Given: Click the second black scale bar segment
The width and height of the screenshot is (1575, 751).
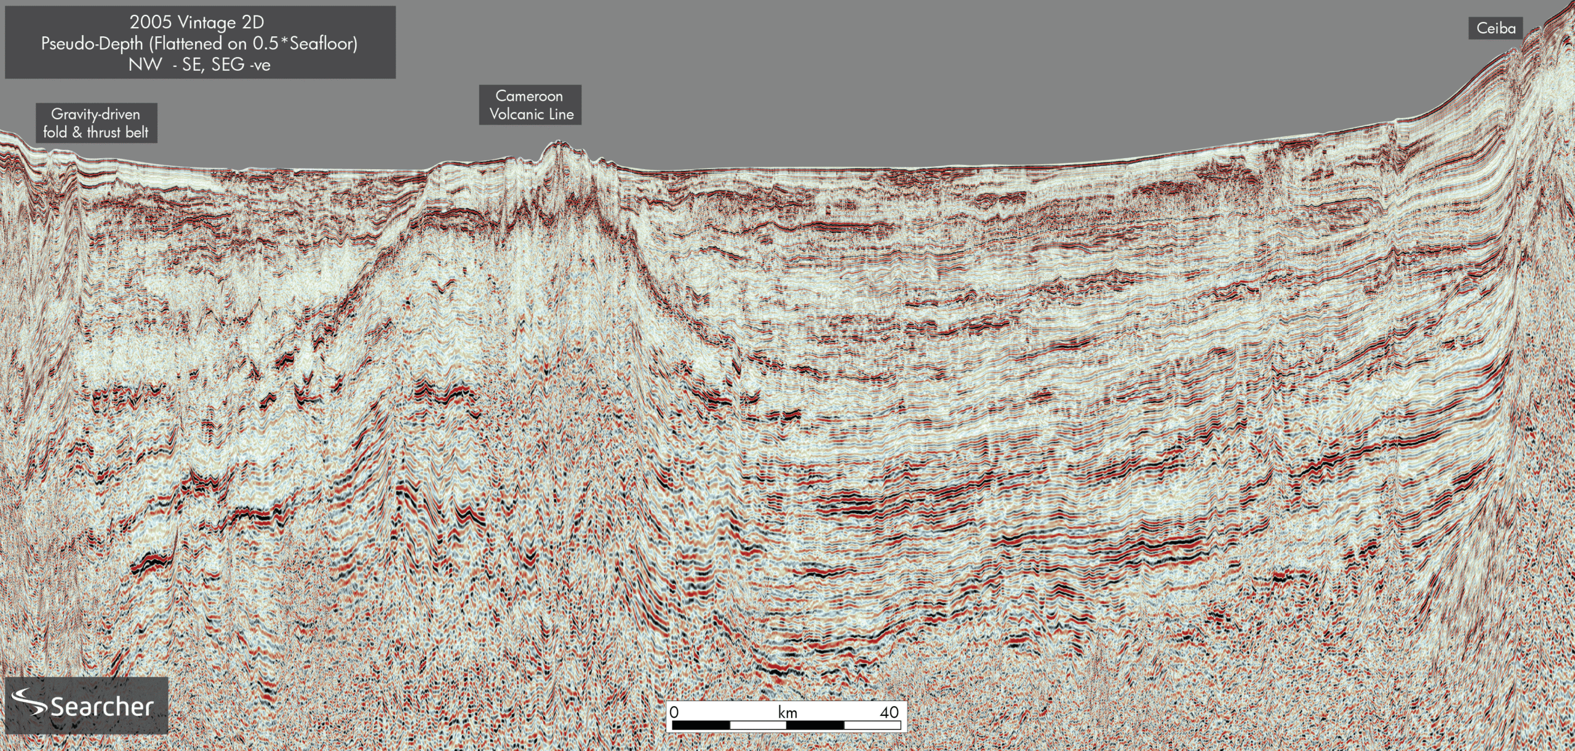Looking at the screenshot, I should (x=815, y=726).
